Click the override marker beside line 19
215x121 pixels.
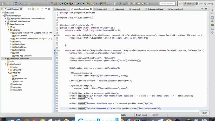[x=55, y=35]
